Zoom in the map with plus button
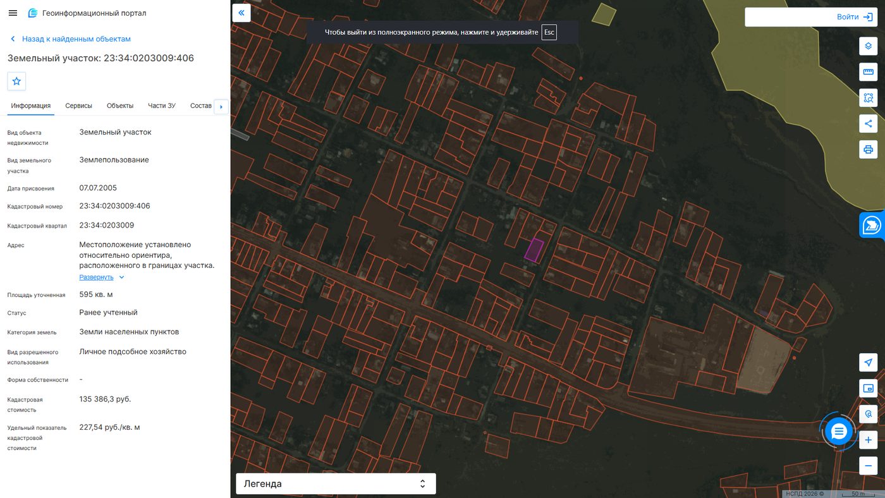This screenshot has width=885, height=498. pyautogui.click(x=869, y=440)
